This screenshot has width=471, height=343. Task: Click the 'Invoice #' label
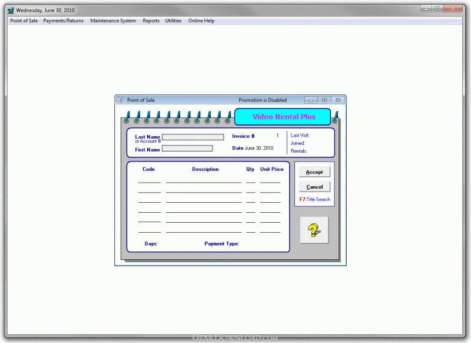[x=243, y=136]
